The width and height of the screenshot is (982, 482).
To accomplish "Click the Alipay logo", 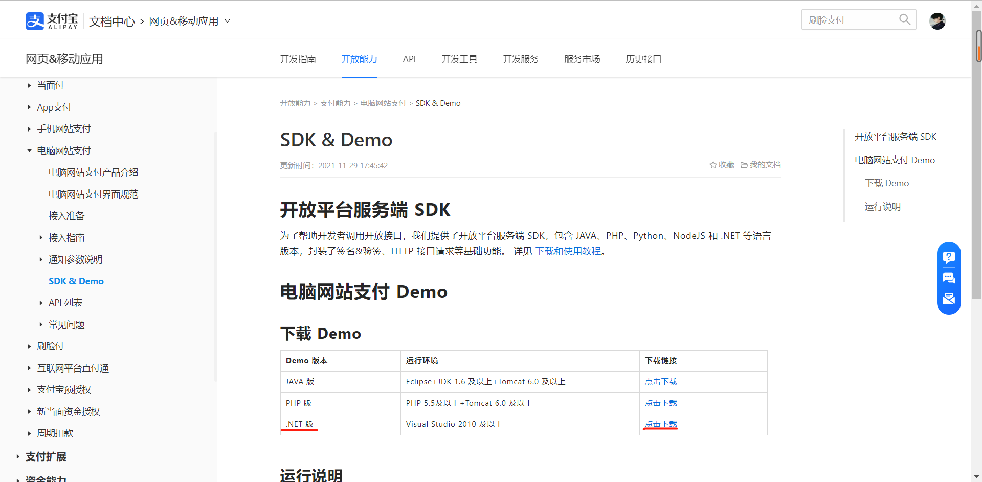I will [x=52, y=21].
